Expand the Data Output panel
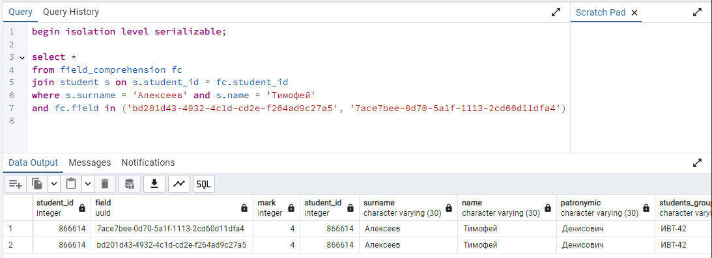 coord(698,163)
